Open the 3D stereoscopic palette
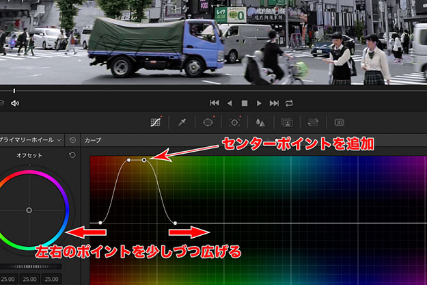 click(339, 122)
